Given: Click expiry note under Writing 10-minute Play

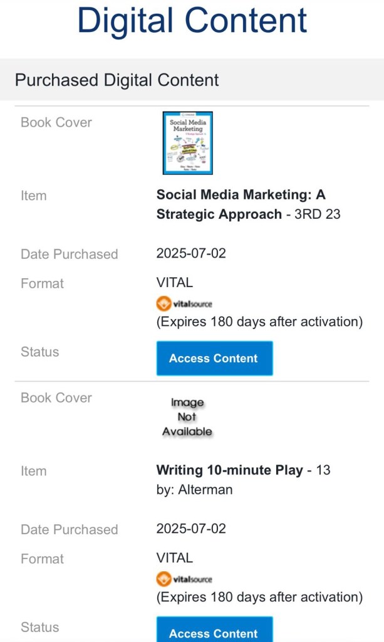Looking at the screenshot, I should coord(259,597).
